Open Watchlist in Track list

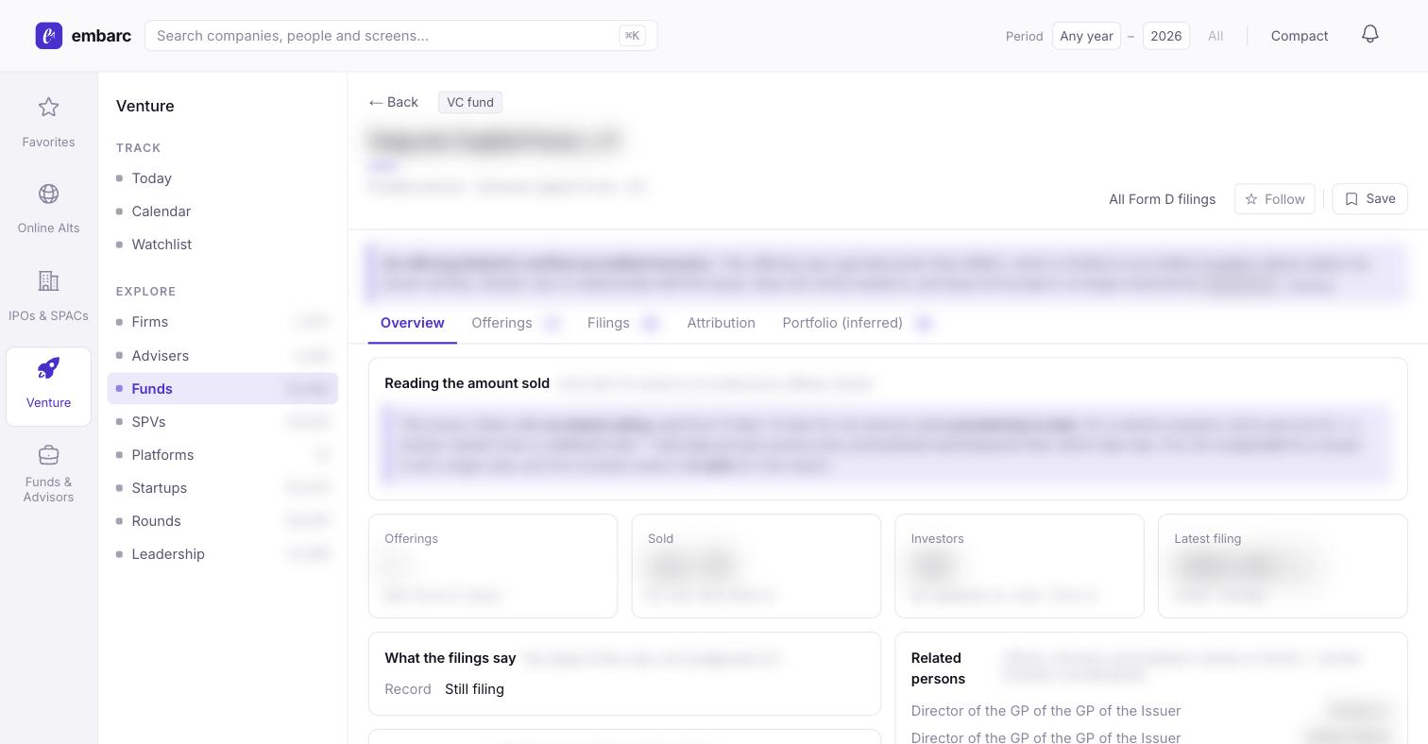pyautogui.click(x=222, y=245)
